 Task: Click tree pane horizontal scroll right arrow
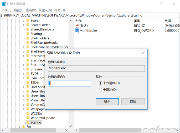[66, 130]
